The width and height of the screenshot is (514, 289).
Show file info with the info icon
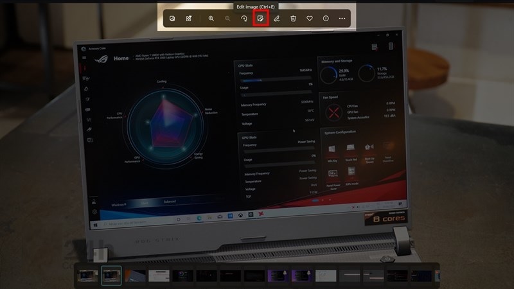(x=326, y=19)
